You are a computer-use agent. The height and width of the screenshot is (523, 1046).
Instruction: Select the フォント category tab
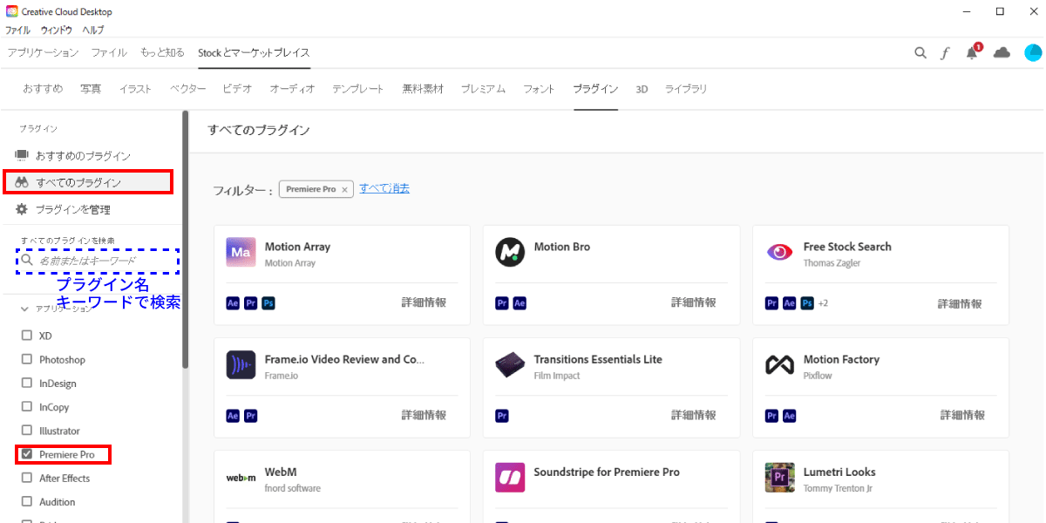click(539, 89)
